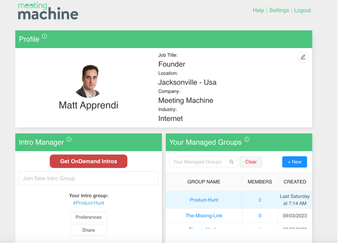
Task: Open the Intro Manager info icon
Action: coord(69,139)
